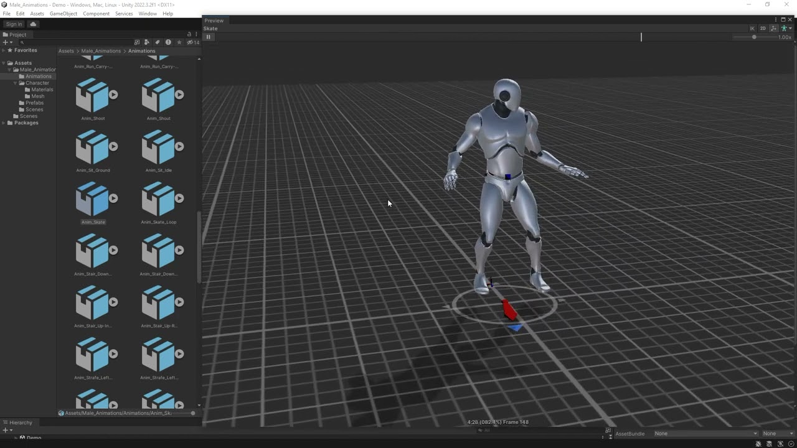
Task: Open search in Unity Search window icon
Action: [137, 42]
